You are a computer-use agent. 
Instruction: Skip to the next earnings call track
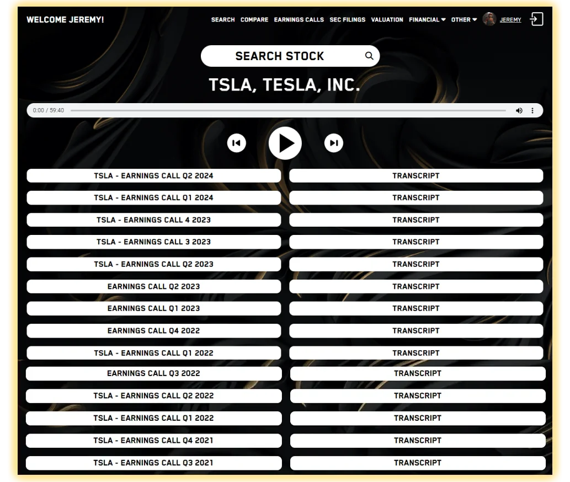334,143
